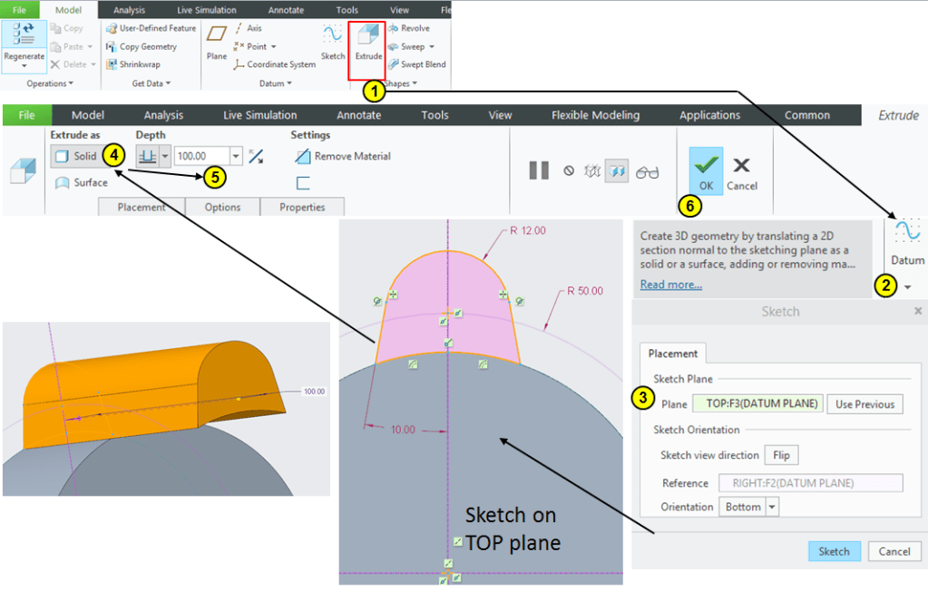Expand the Datum dropdown arrow at right
Screen dimensions: 928x591
[908, 287]
